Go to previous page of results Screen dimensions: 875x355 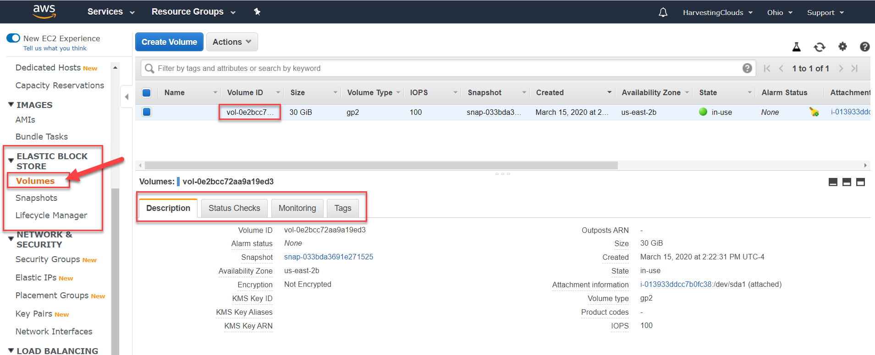(x=781, y=68)
